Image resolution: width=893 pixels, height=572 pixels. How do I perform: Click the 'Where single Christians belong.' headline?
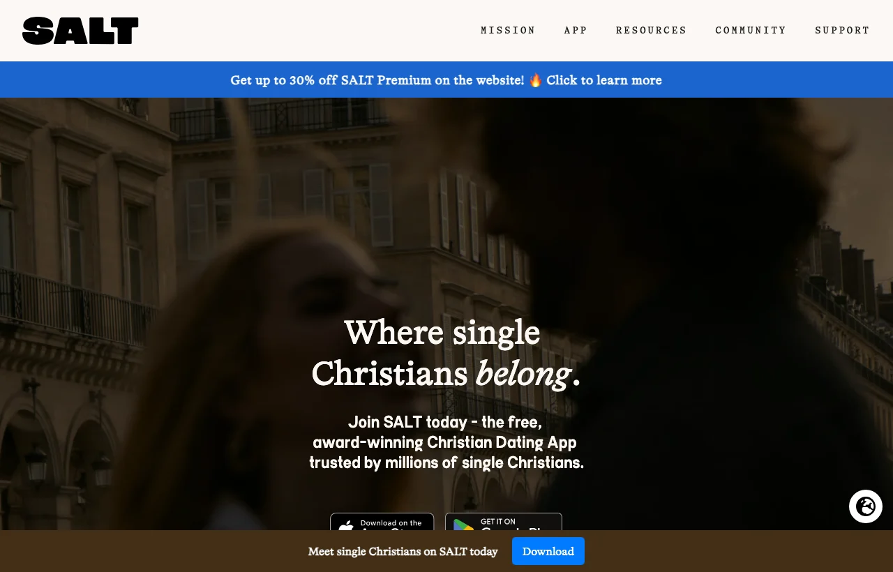(446, 353)
